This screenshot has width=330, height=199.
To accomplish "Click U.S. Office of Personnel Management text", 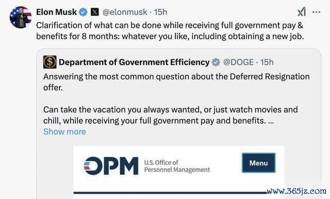I will 177,166.
